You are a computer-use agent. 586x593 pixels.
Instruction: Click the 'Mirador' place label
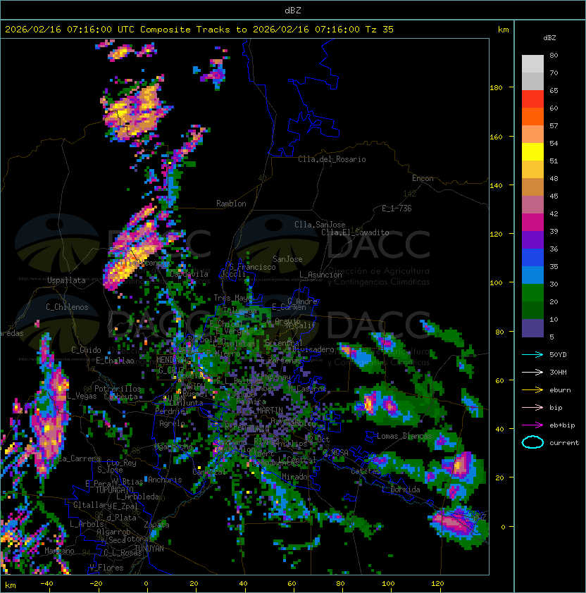[x=297, y=477]
